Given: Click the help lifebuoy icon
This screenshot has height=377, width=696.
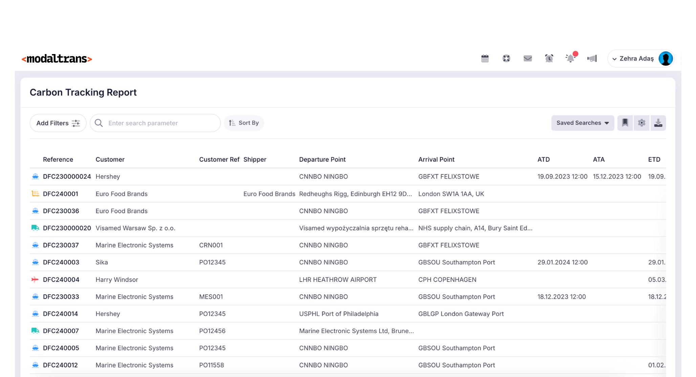Looking at the screenshot, I should click(x=506, y=58).
